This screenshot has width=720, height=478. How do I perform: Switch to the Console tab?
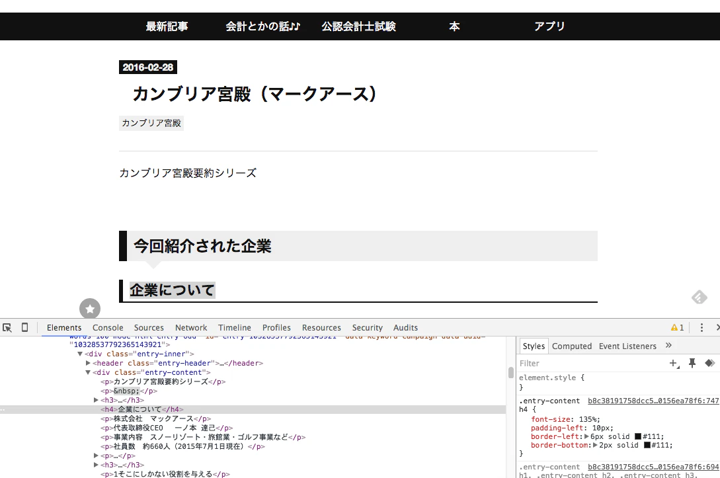coord(108,327)
